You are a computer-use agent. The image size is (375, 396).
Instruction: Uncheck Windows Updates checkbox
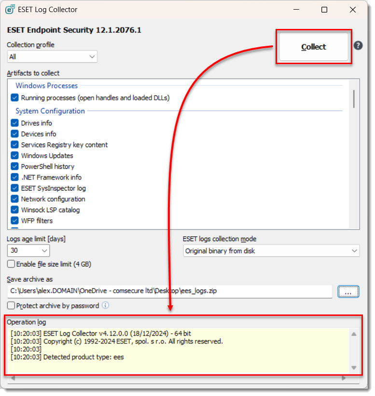coord(14,156)
